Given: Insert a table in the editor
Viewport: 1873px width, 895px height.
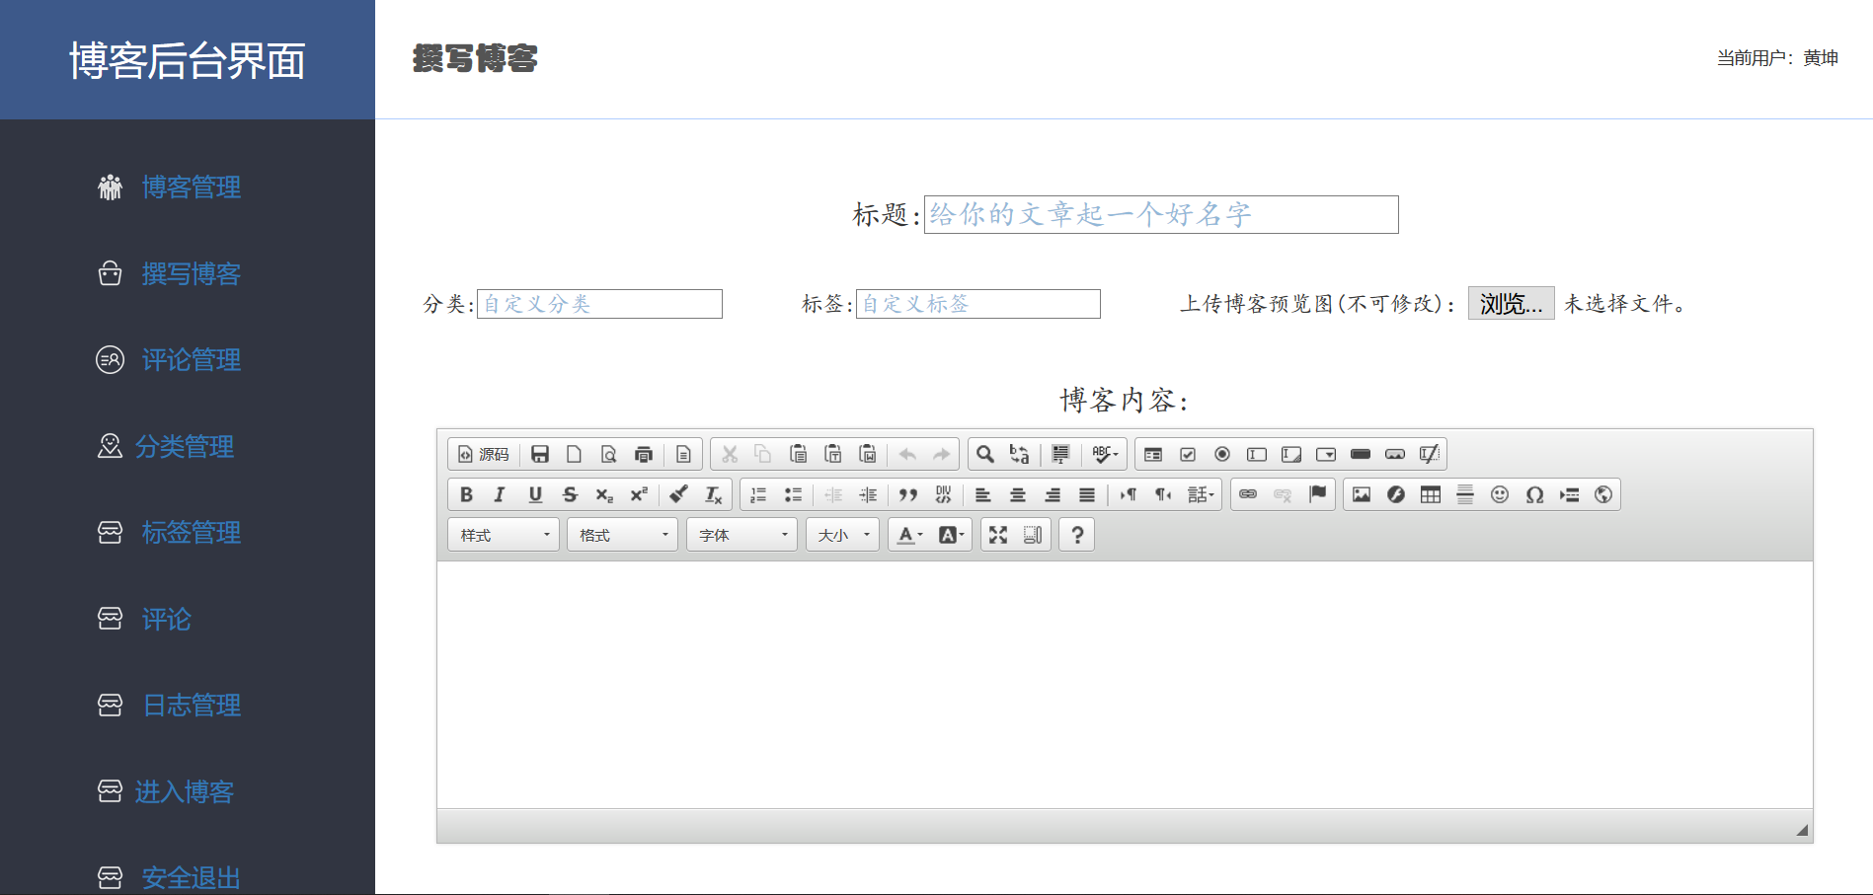Looking at the screenshot, I should (x=1430, y=494).
